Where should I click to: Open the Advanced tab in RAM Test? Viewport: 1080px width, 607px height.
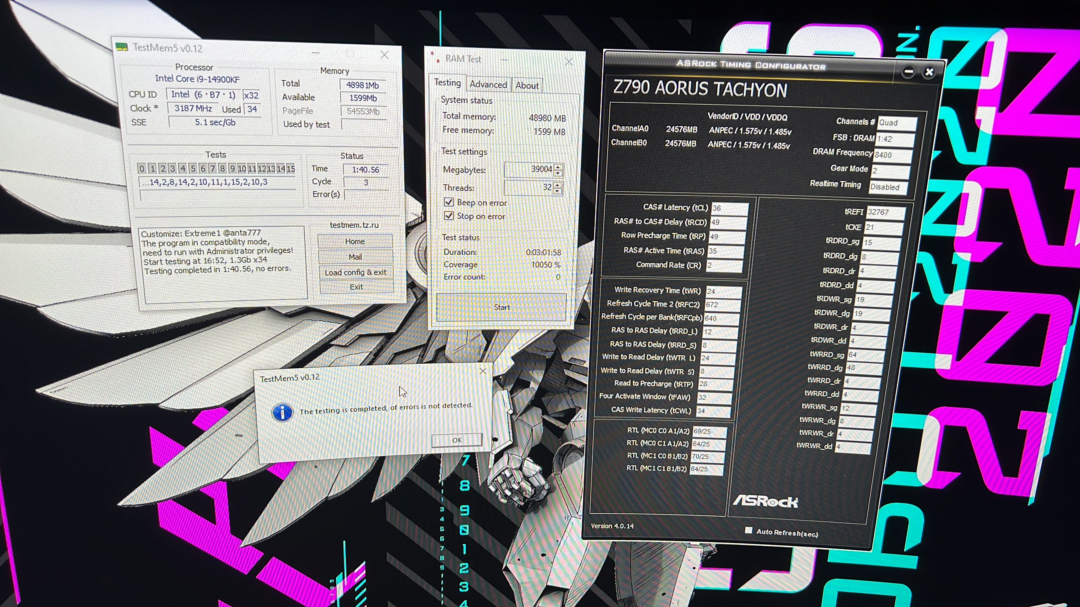tap(489, 85)
